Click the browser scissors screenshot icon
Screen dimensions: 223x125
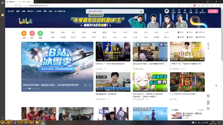tap(203, 5)
